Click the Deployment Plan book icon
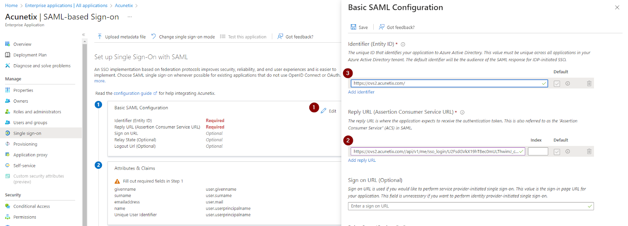This screenshot has width=628, height=226. coord(7,55)
